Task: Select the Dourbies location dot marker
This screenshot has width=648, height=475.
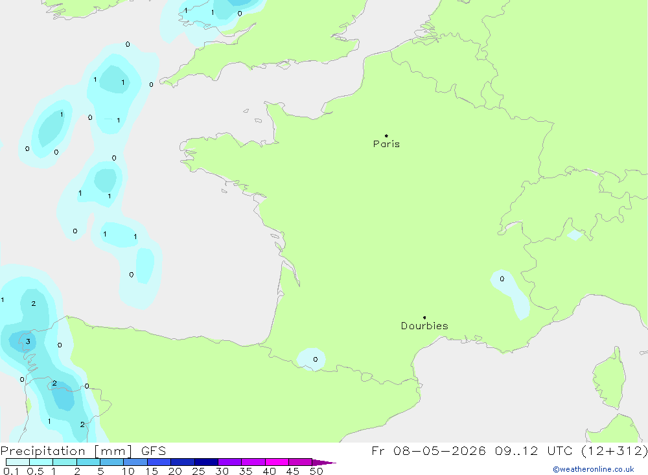Action: (424, 318)
